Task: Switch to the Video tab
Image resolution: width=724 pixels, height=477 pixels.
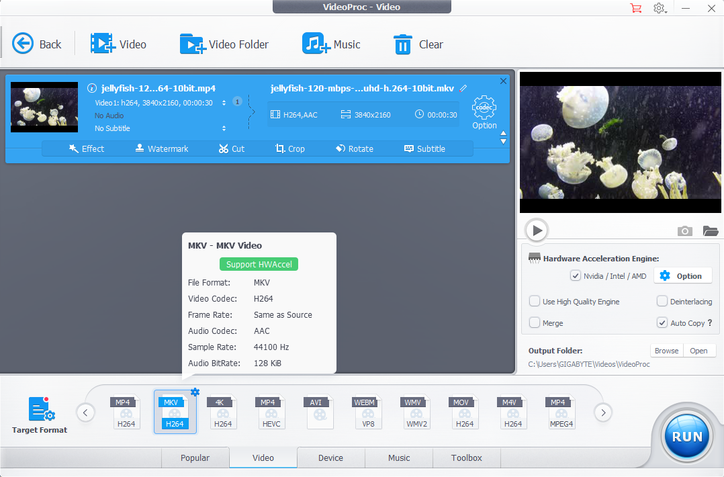Action: pos(263,458)
